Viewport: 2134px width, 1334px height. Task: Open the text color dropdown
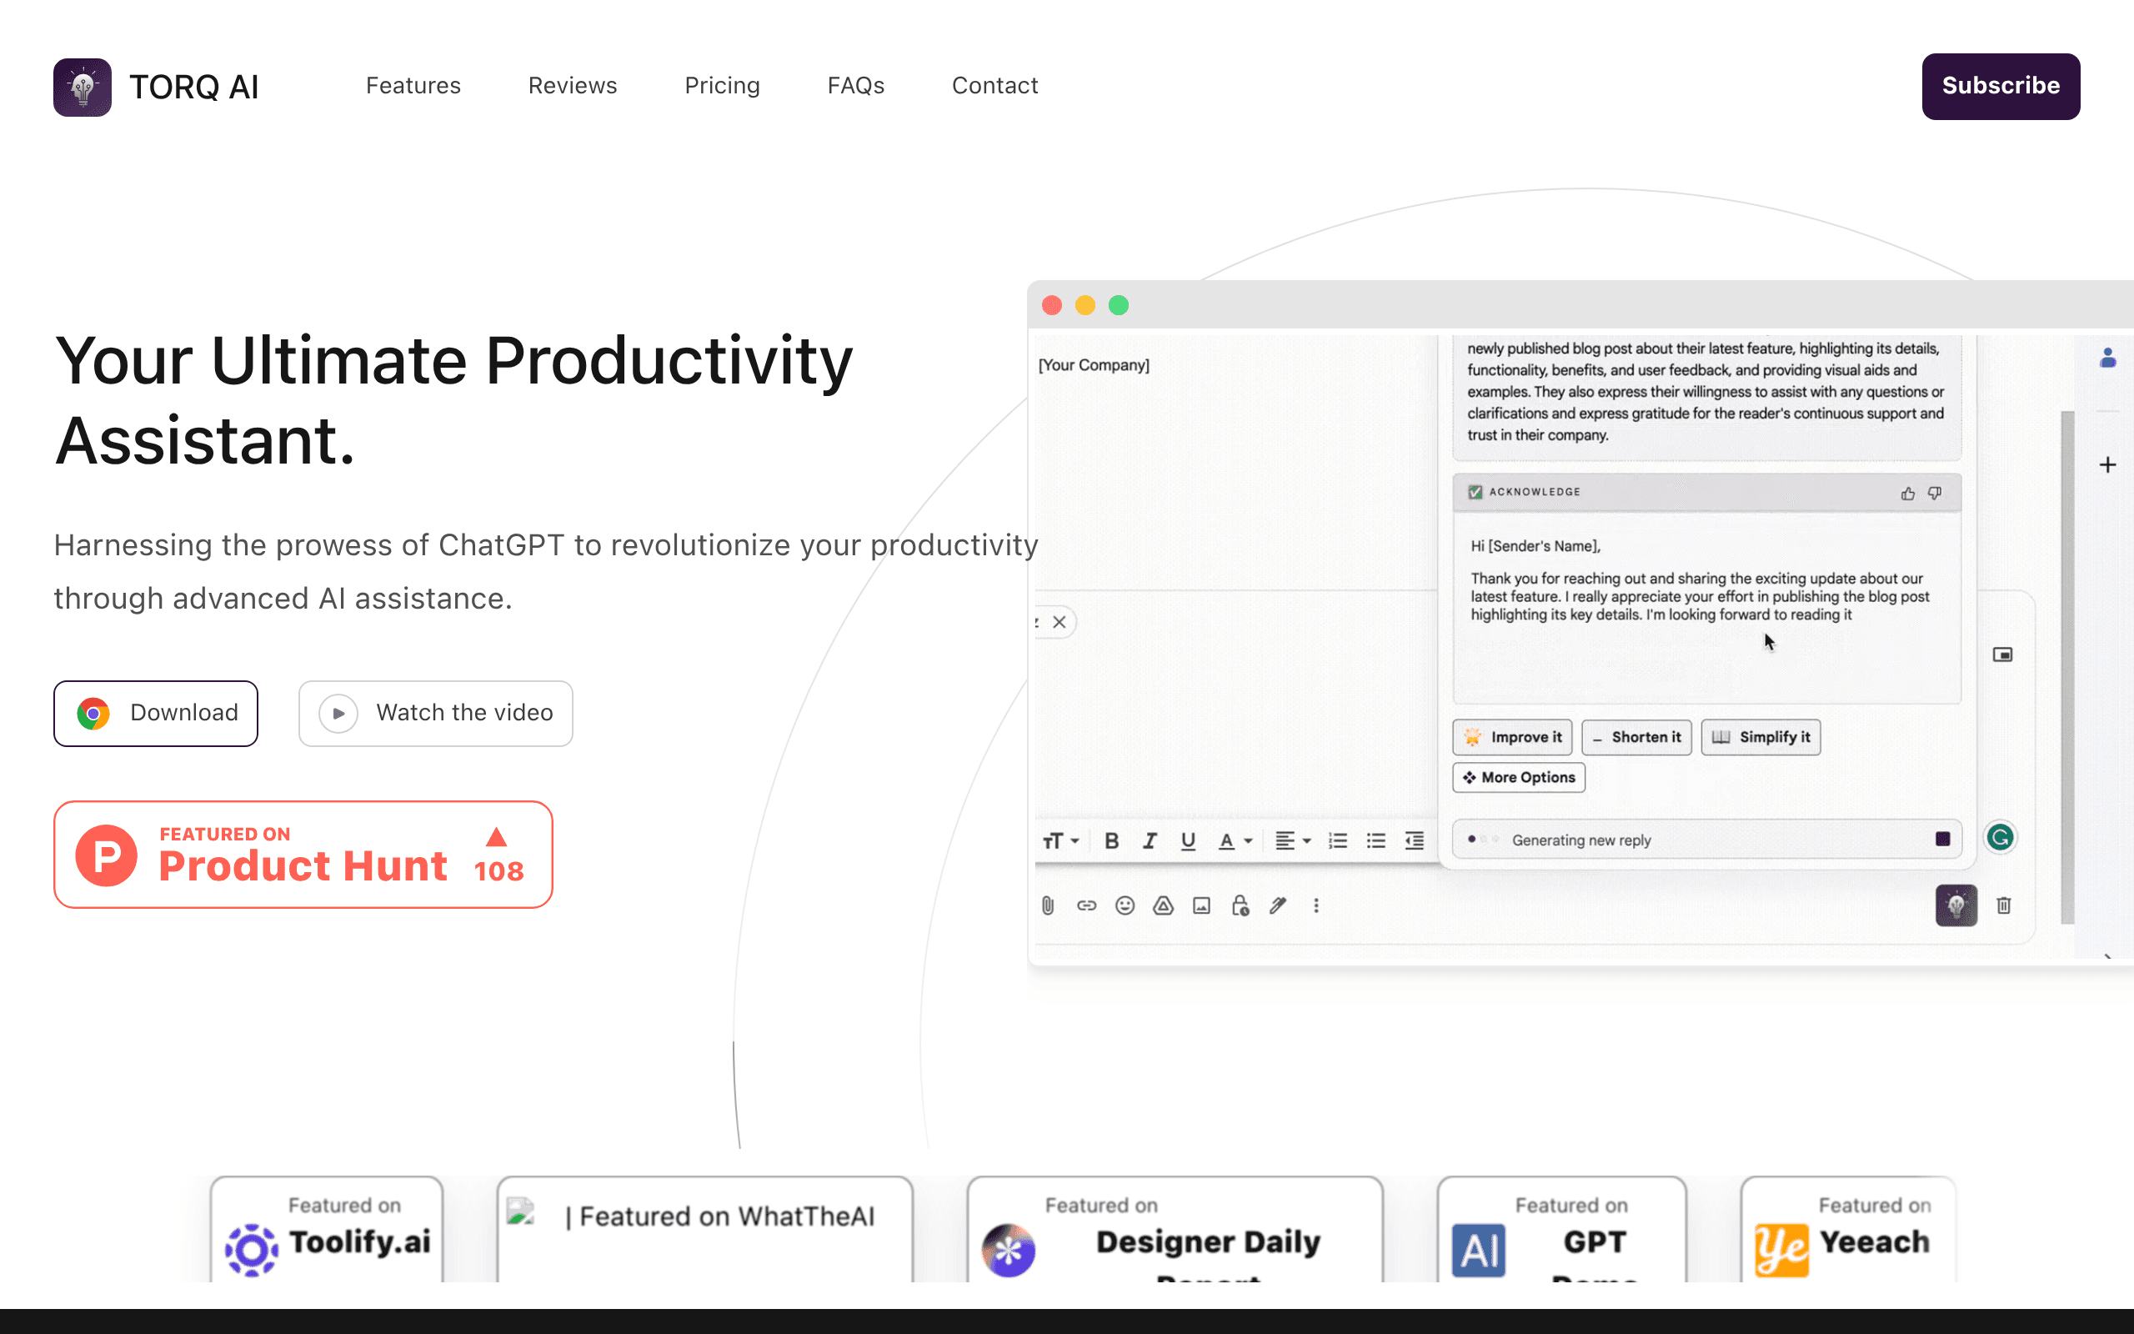tap(1235, 840)
